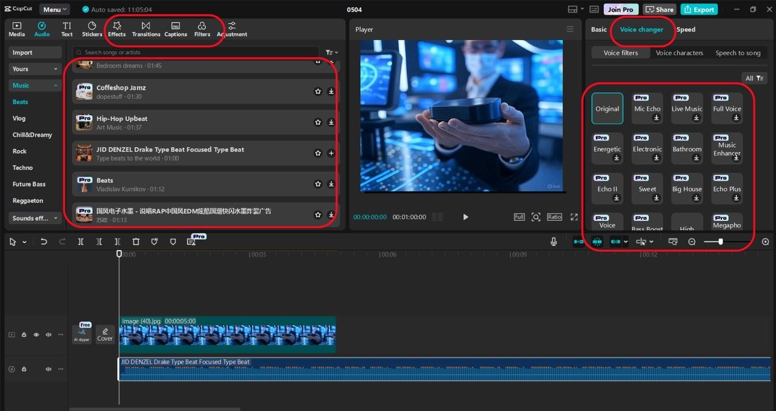This screenshot has width=776, height=411.
Task: Click the search songs or artists field
Action: pyautogui.click(x=196, y=53)
